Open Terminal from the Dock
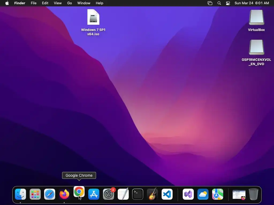This screenshot has height=205, width=274. [x=138, y=194]
